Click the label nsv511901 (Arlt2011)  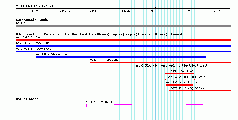181,71
